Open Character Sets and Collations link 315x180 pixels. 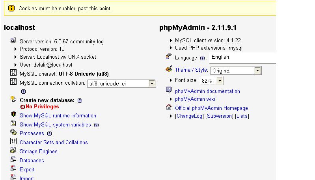tap(54, 143)
